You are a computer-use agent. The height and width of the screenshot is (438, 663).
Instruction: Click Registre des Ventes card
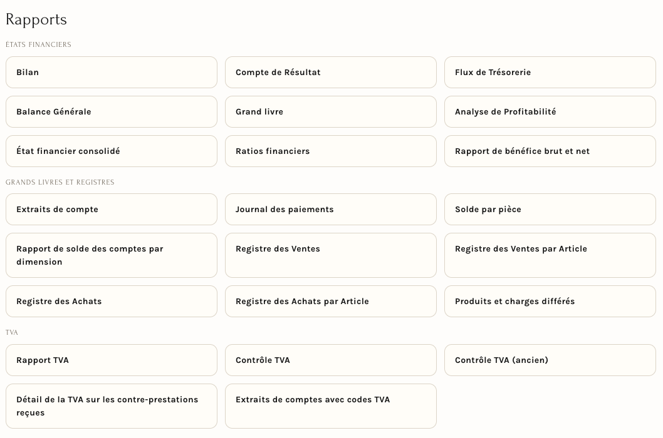click(331, 255)
